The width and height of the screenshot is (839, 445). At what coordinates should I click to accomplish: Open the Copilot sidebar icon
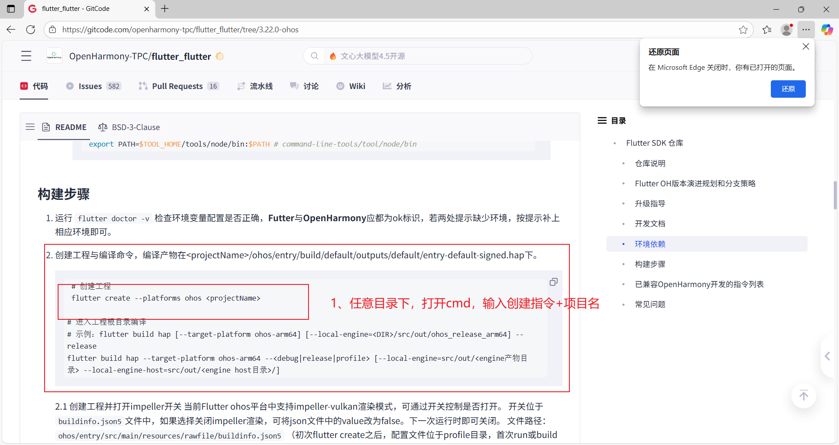click(827, 30)
